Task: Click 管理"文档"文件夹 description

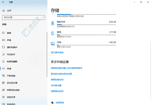Action: pyautogui.click(x=64, y=47)
